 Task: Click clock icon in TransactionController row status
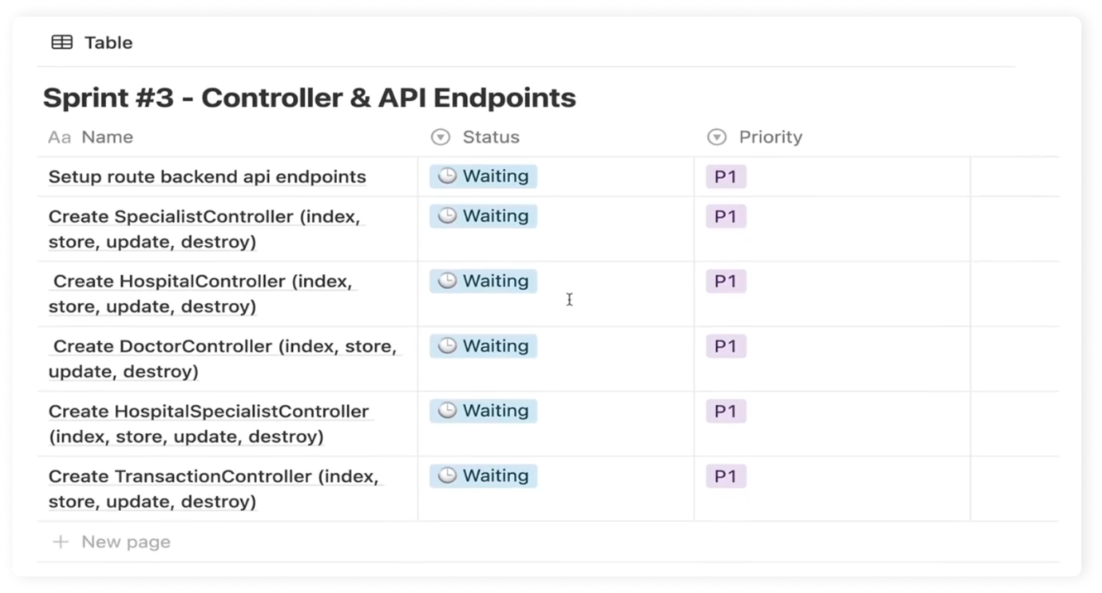pos(447,475)
